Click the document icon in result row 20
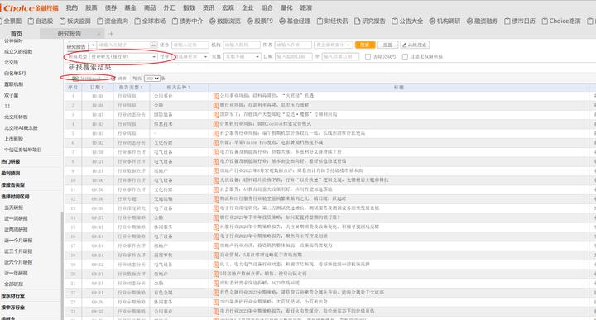Image resolution: width=596 pixels, height=320 pixels. [216, 274]
